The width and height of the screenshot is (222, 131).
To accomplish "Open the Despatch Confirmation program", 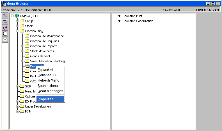I will [x=138, y=21].
